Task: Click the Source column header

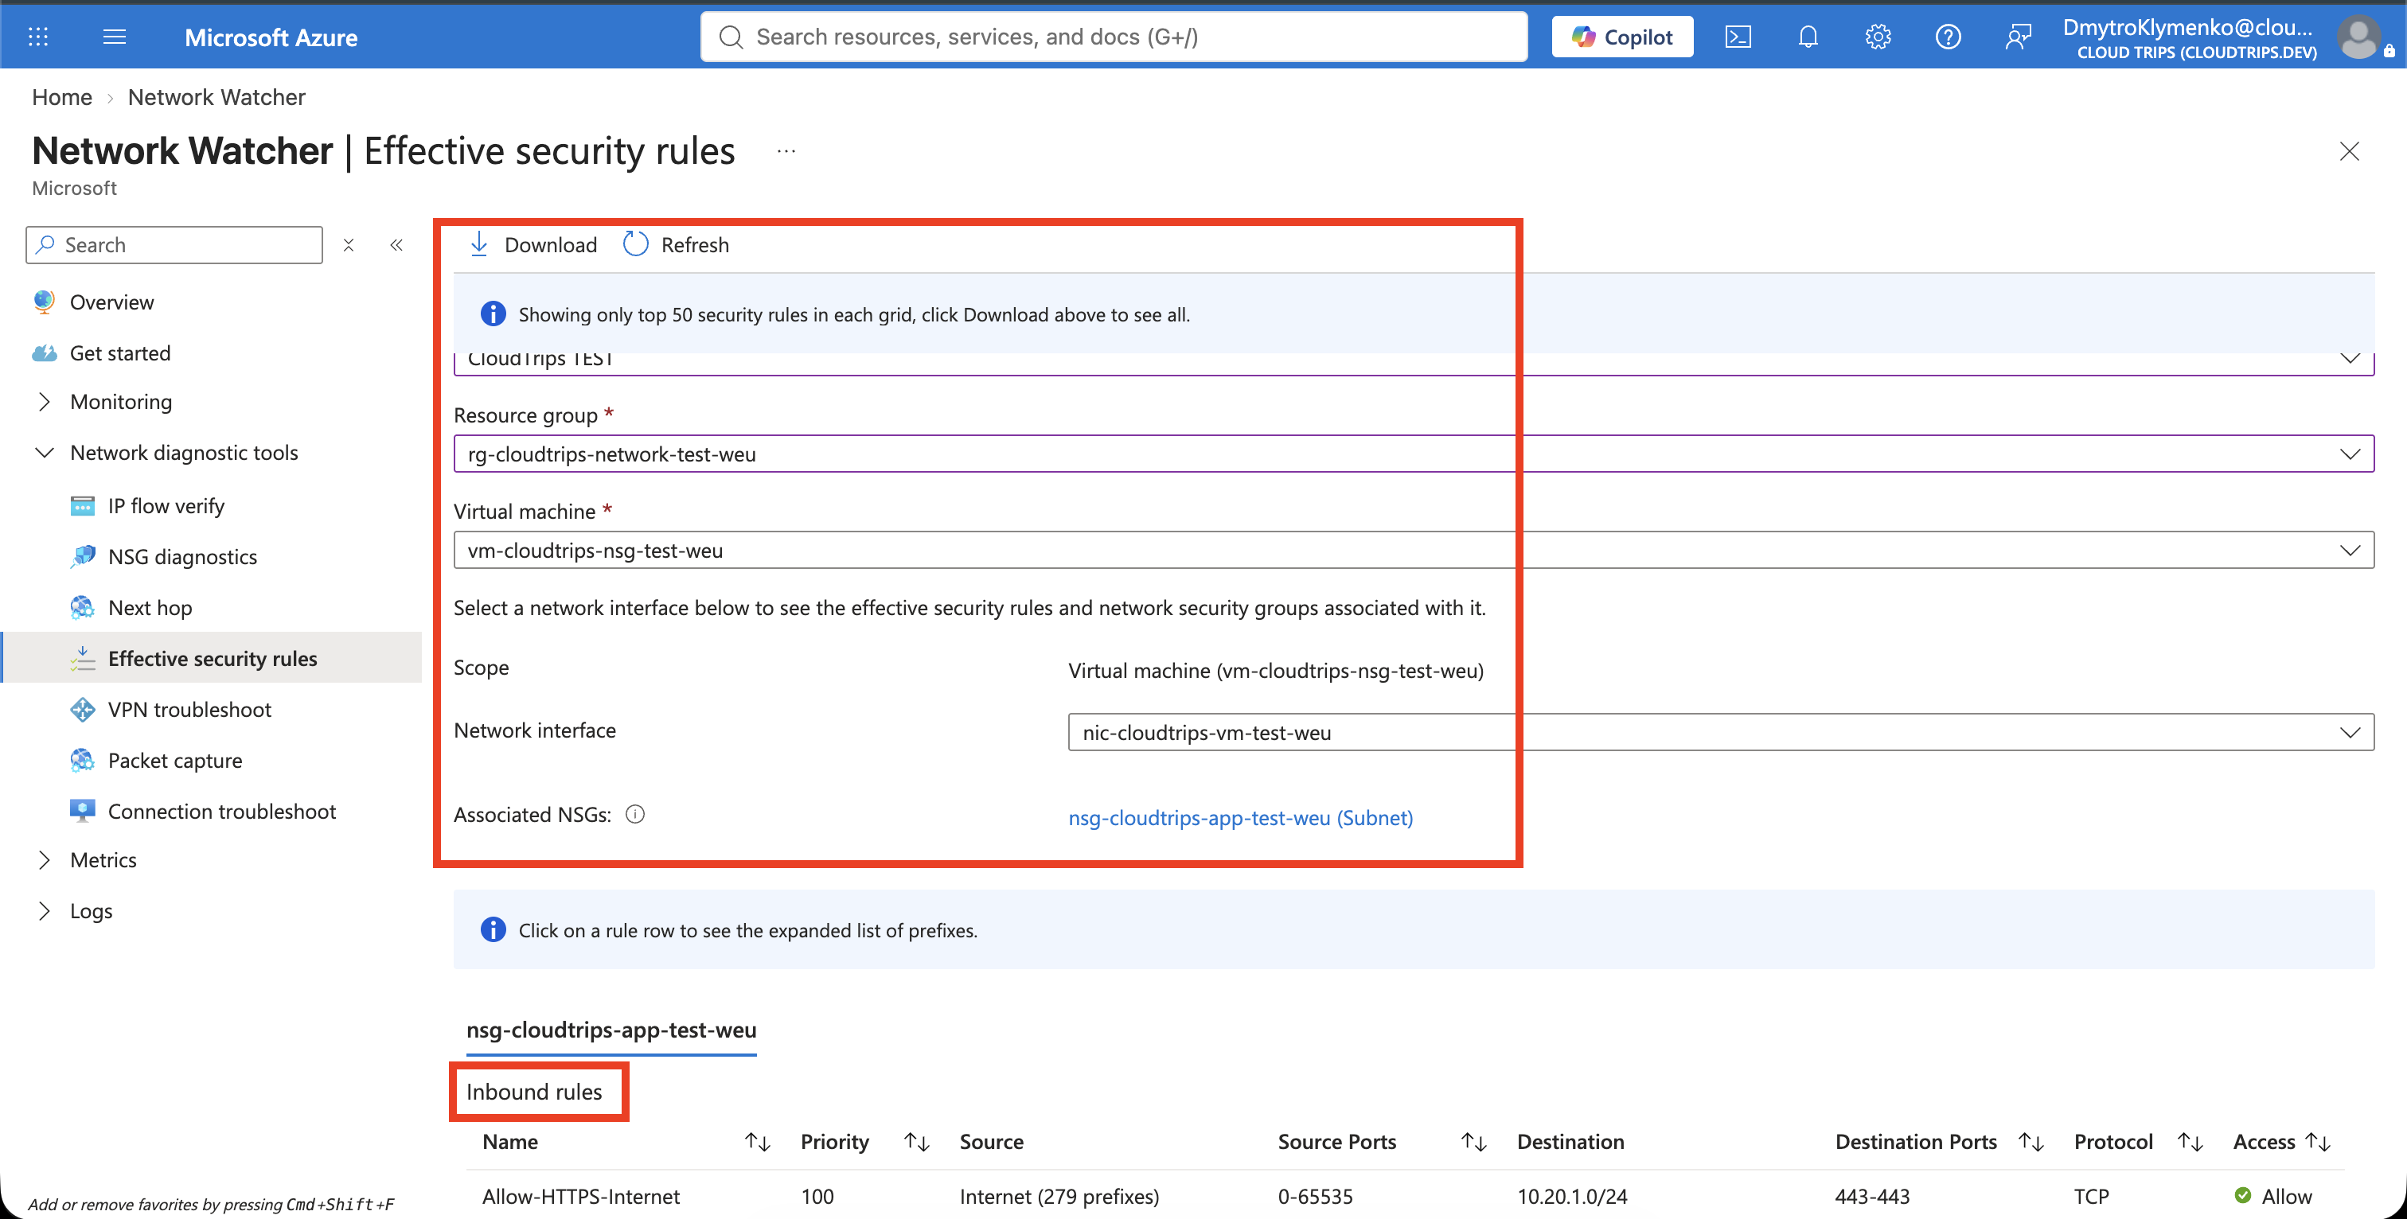Action: pos(992,1142)
